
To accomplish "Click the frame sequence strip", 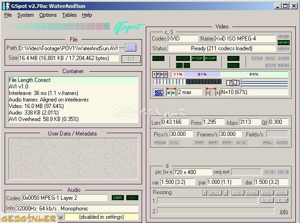I will point(187,81).
